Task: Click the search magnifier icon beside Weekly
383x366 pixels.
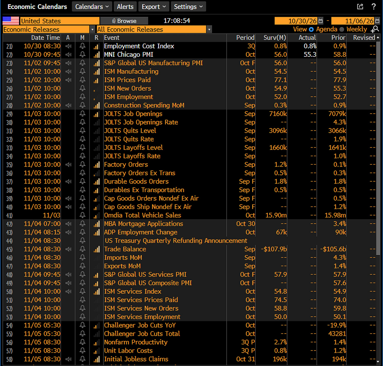Action: tap(375, 29)
